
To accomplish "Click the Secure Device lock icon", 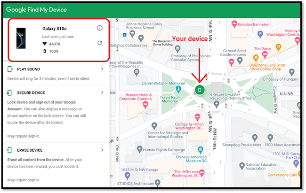I will (x=9, y=93).
